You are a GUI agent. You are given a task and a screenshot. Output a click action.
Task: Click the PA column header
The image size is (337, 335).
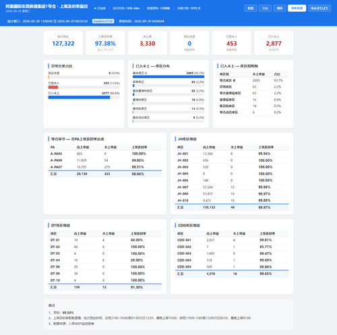click(53, 147)
